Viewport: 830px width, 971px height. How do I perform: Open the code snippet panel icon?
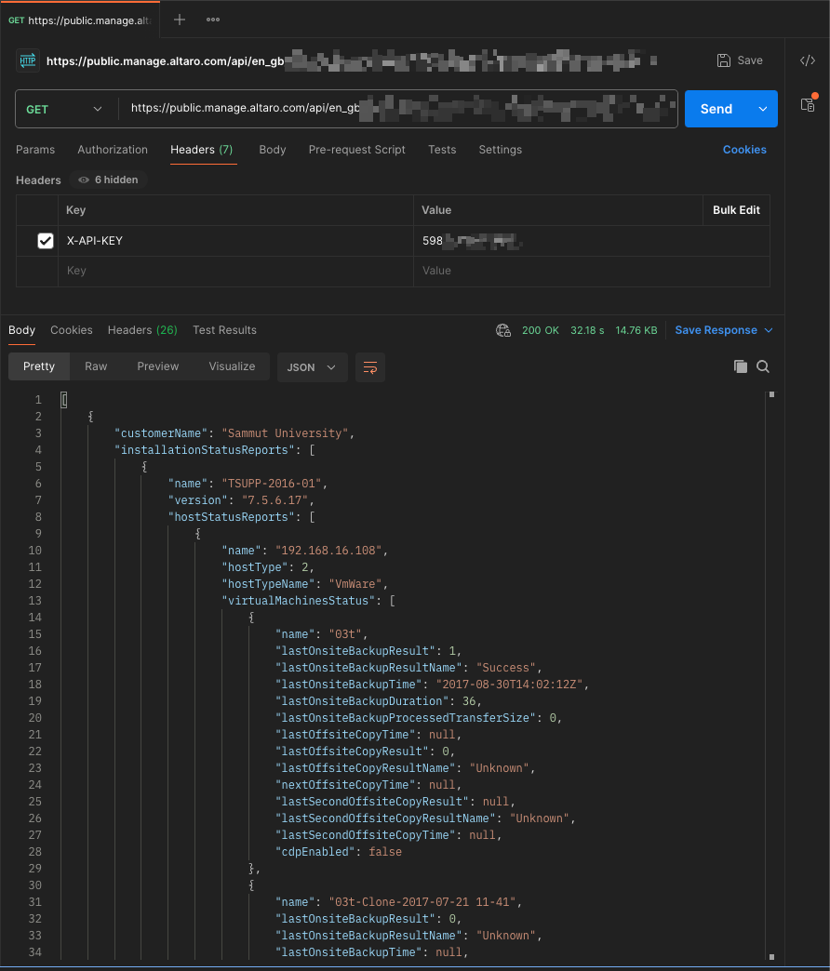pyautogui.click(x=808, y=60)
